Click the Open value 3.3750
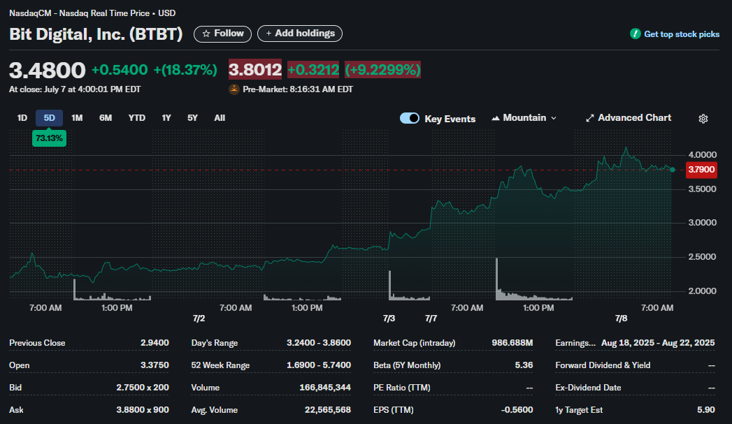This screenshot has height=424, width=732. [x=155, y=365]
